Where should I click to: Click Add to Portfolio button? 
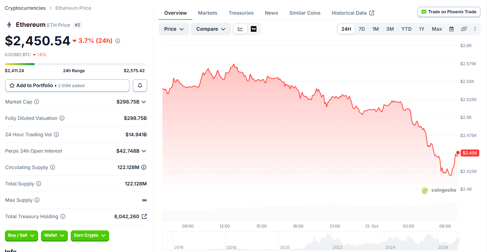tap(67, 85)
